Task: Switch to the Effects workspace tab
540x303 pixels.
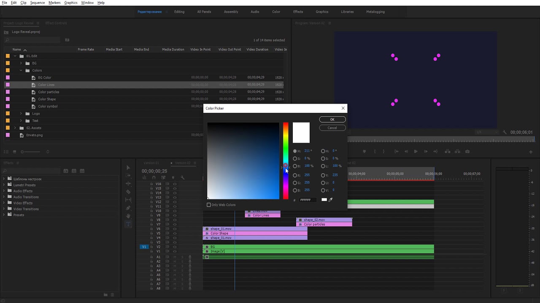Action: coord(298,12)
